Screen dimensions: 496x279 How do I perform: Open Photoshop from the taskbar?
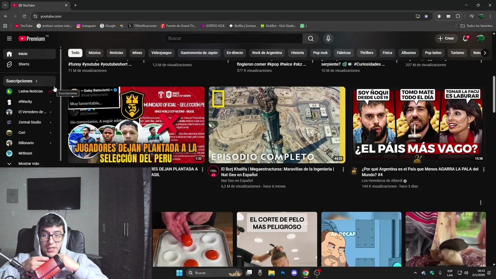click(x=283, y=273)
